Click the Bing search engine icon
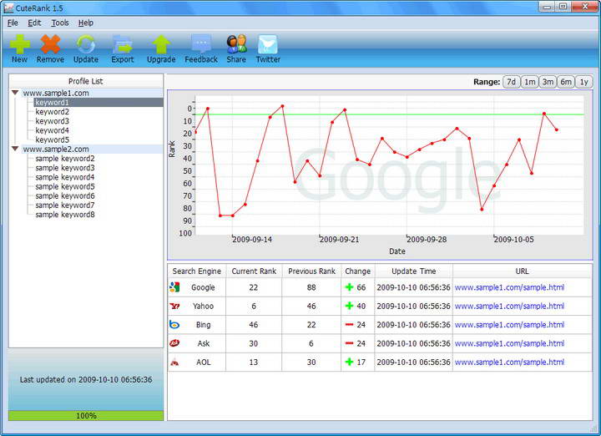The image size is (601, 436). click(174, 324)
